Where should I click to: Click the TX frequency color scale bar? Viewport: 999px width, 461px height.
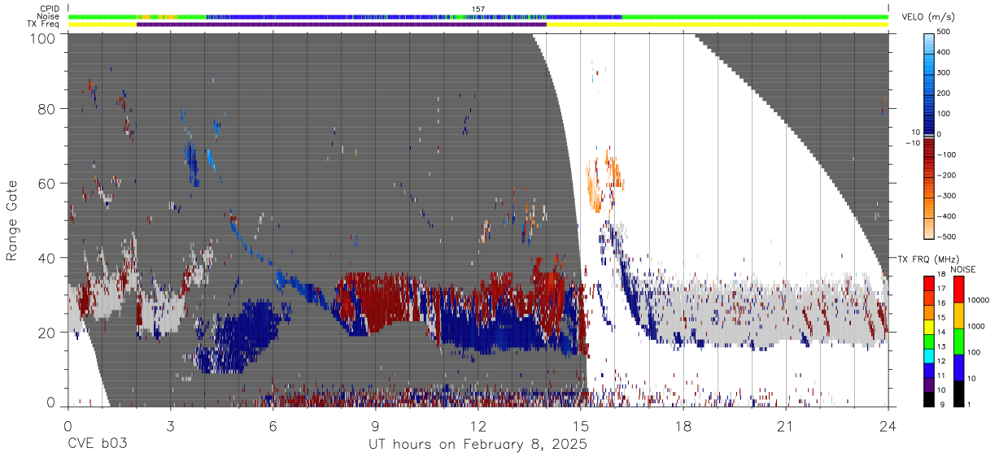[929, 341]
